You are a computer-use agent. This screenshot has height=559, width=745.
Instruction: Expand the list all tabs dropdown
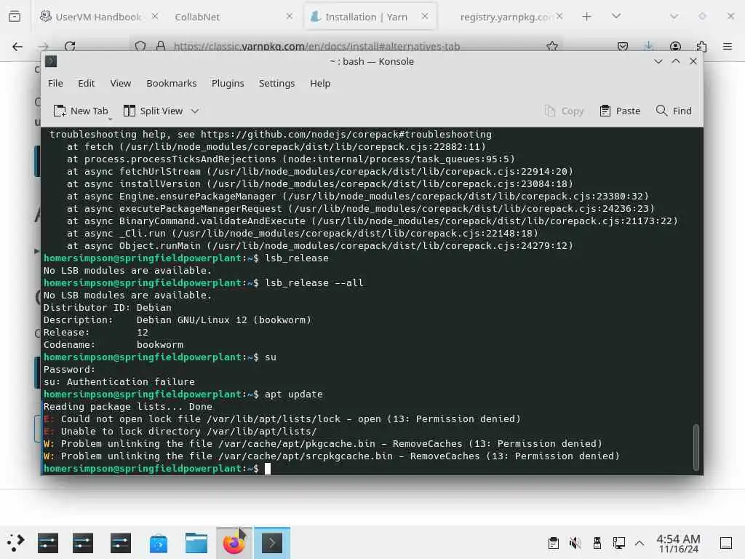pos(616,17)
